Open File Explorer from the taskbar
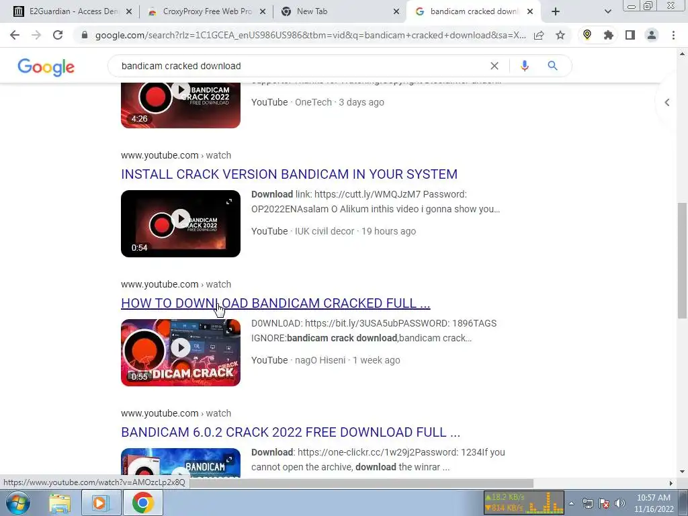 click(60, 503)
